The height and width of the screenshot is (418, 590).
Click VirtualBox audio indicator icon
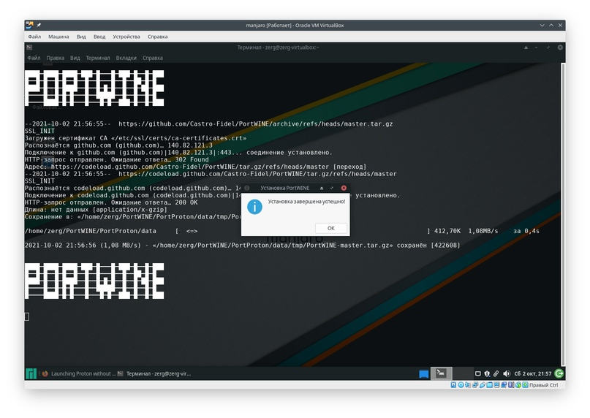(x=468, y=385)
